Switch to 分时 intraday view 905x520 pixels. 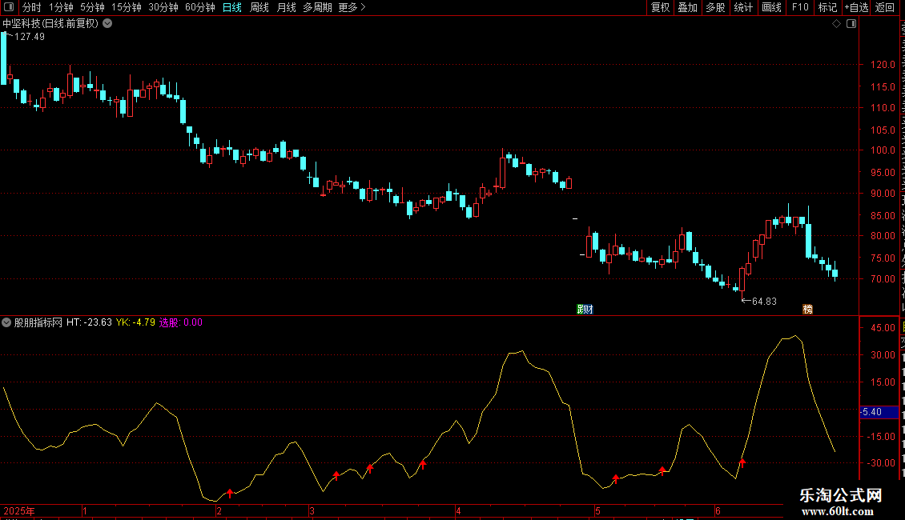(x=31, y=7)
